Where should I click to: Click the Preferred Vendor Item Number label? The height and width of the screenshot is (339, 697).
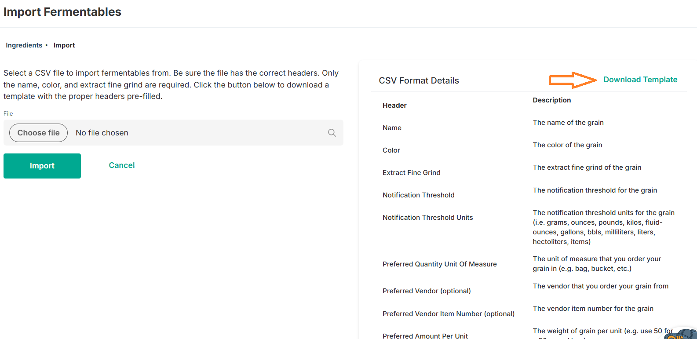click(449, 314)
